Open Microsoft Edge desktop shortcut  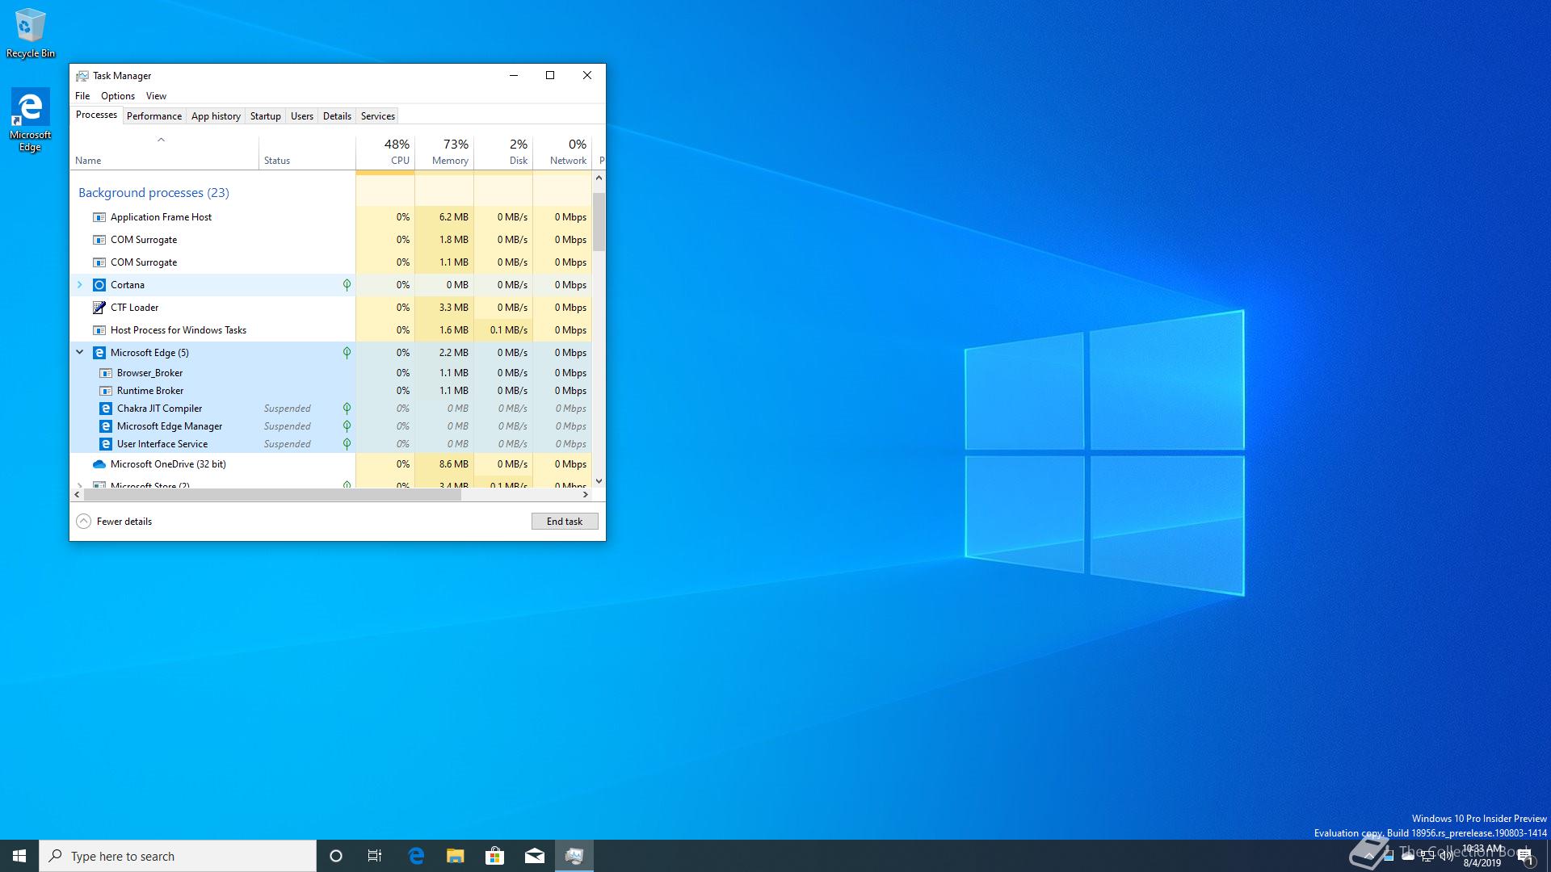pyautogui.click(x=30, y=119)
